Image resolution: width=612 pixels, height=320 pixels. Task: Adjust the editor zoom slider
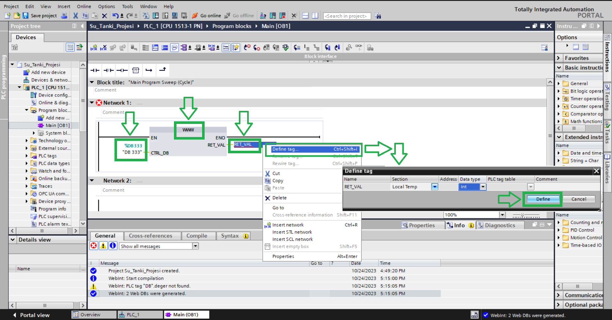[522, 215]
